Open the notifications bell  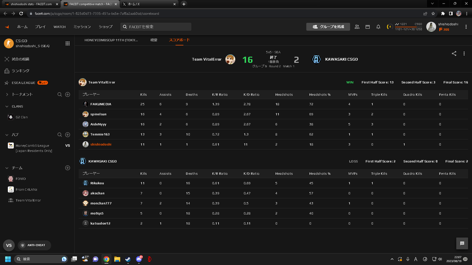[378, 27]
